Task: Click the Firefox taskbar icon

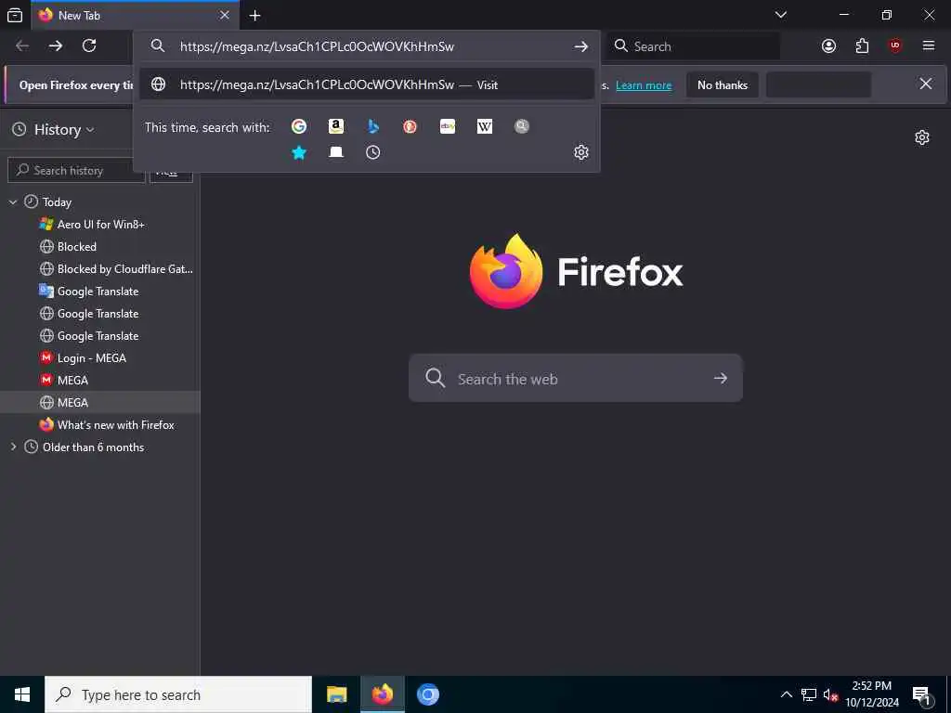Action: [x=382, y=694]
